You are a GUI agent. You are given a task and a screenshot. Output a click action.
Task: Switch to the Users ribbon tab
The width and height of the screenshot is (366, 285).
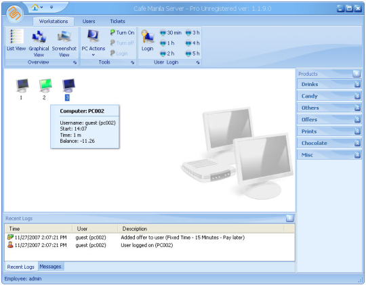tap(89, 21)
